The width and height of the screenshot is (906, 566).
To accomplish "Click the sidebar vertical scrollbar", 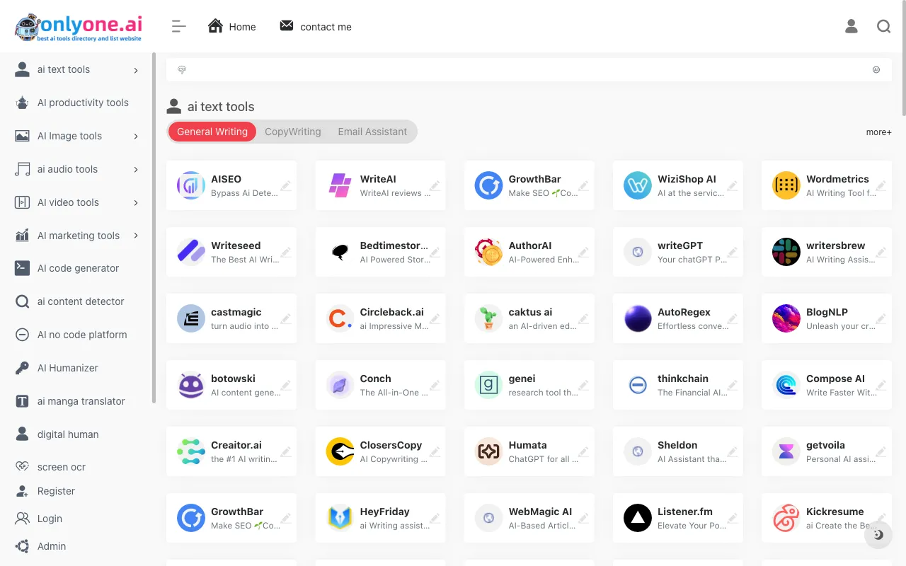I will pyautogui.click(x=154, y=228).
